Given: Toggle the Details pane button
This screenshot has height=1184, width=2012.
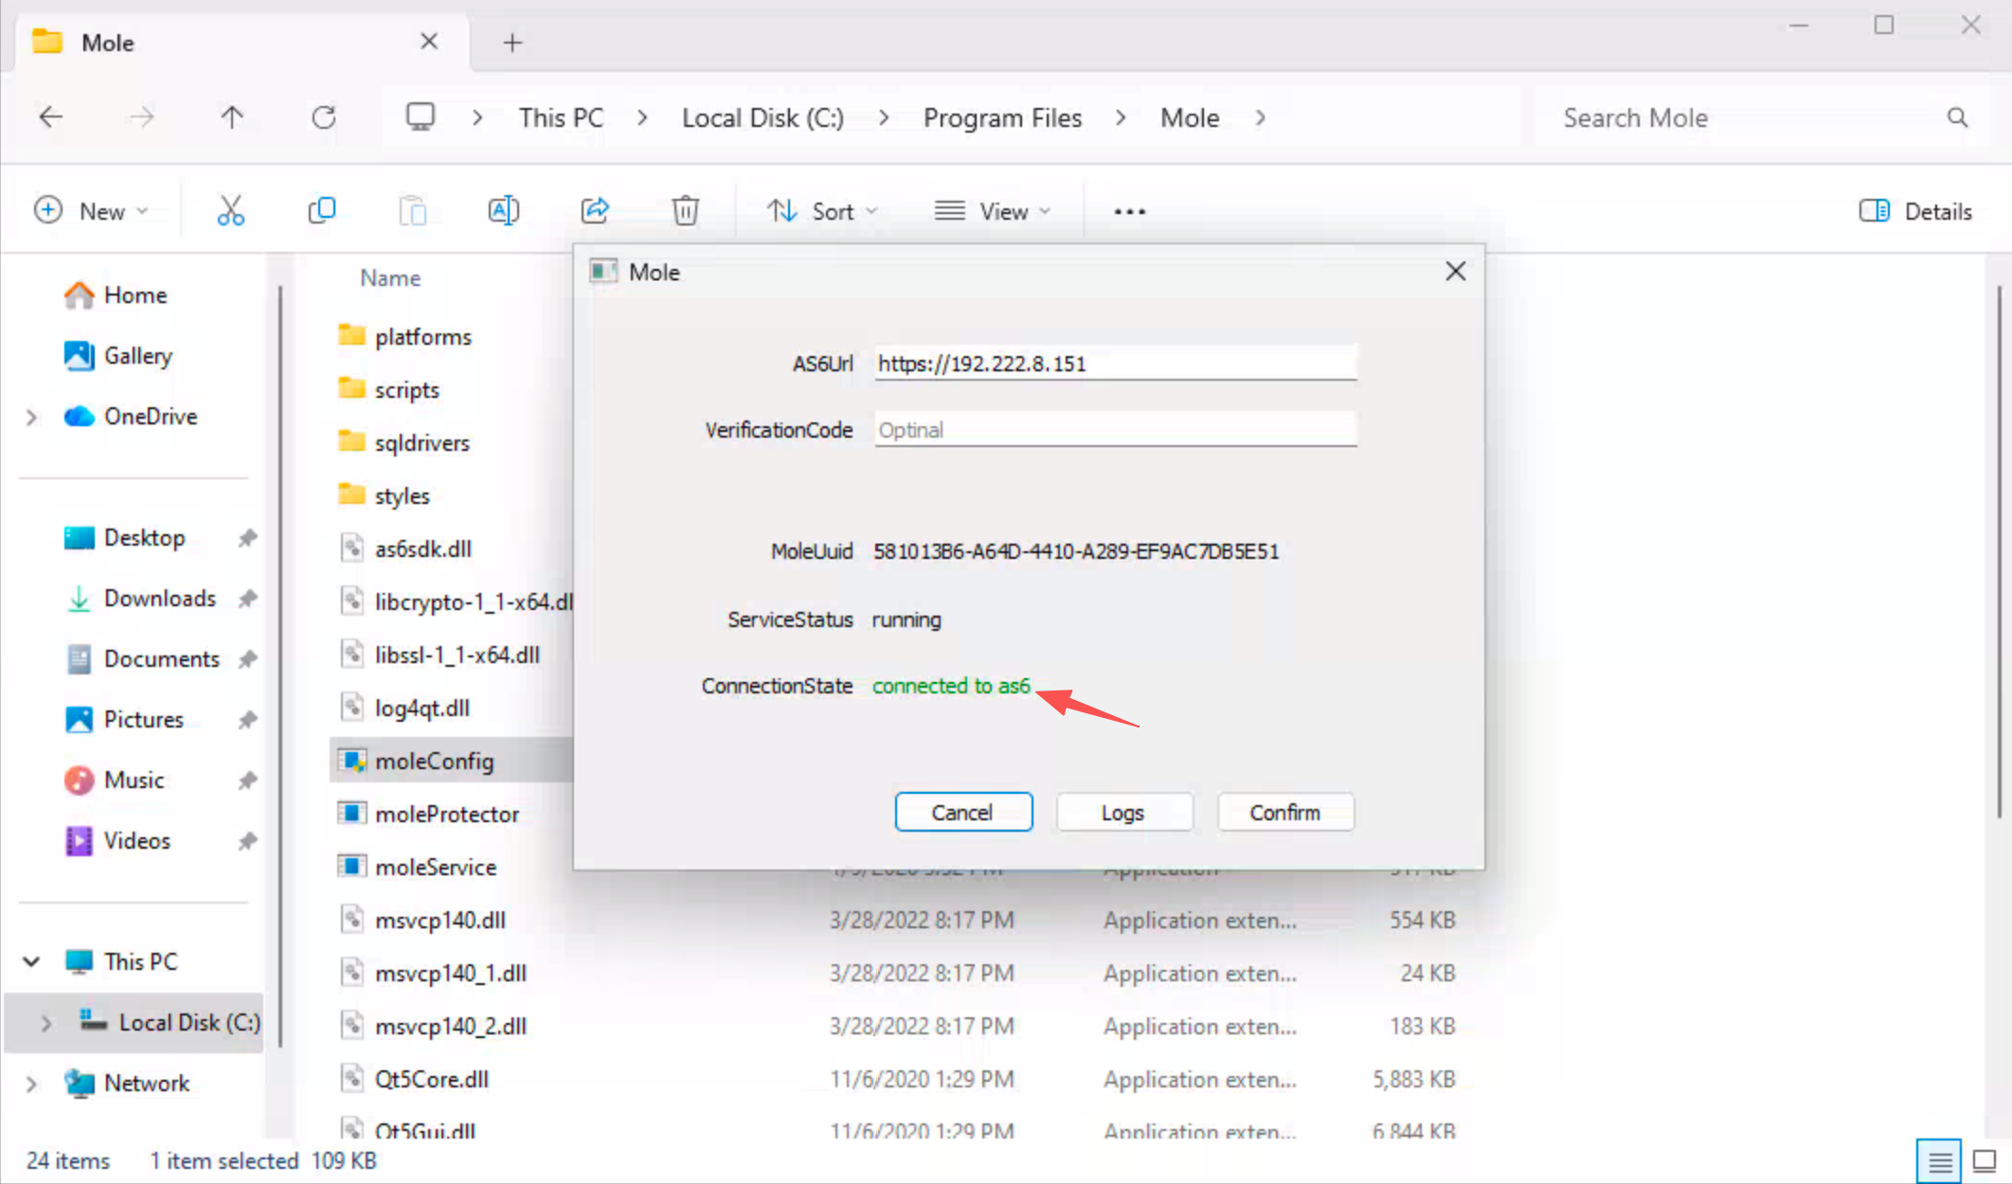Looking at the screenshot, I should [x=1915, y=211].
